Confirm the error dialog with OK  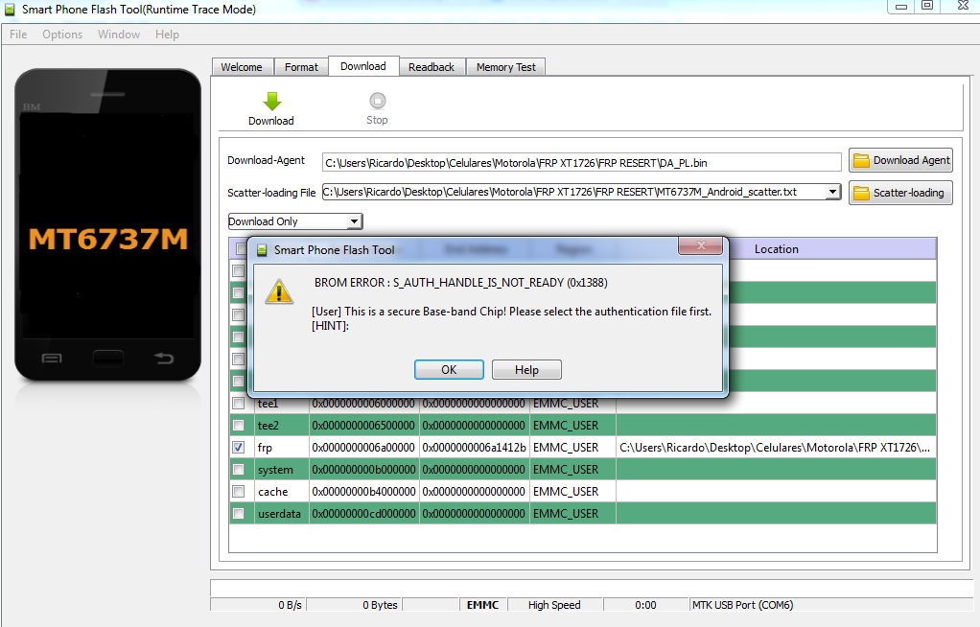coord(449,369)
